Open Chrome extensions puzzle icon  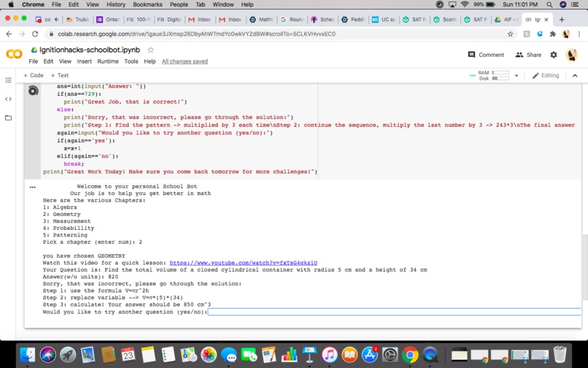click(x=553, y=34)
